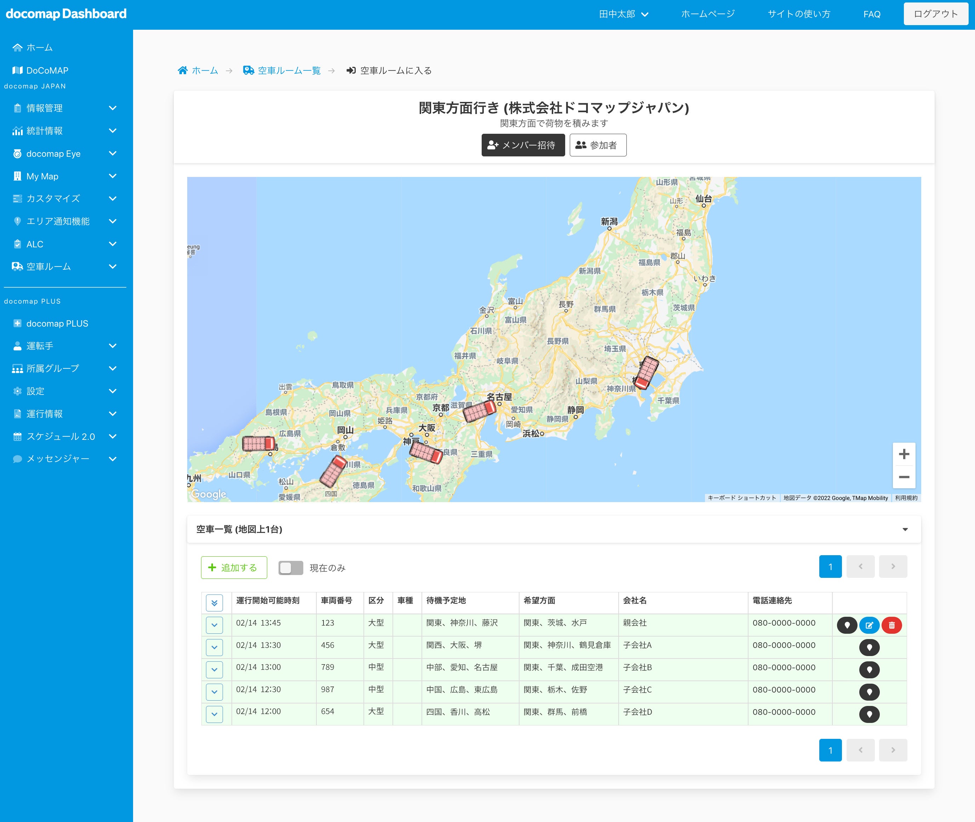Click the blue edit icon for vehicle 123

(869, 625)
